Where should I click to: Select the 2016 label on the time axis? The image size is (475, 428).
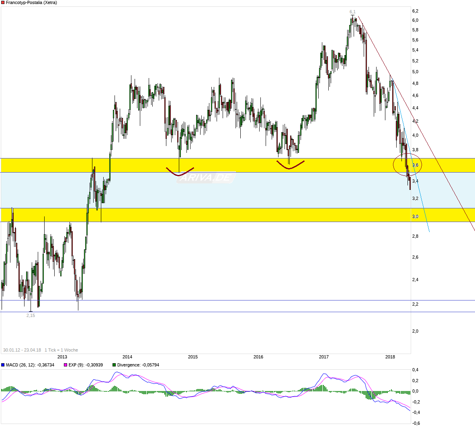pyautogui.click(x=258, y=357)
